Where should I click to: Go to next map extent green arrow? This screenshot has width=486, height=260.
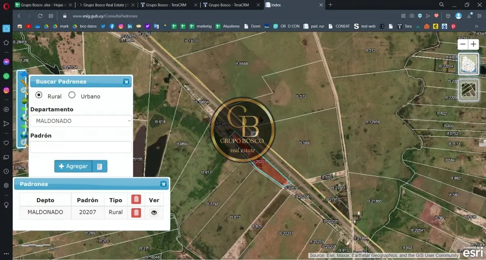pyautogui.click(x=23, y=126)
